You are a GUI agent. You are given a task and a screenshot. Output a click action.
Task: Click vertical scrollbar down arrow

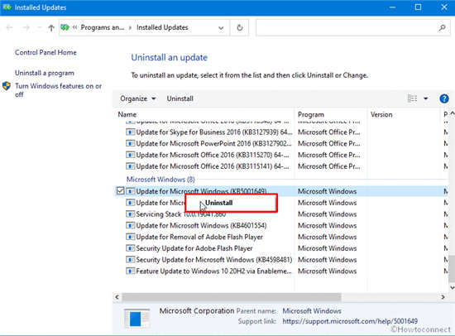tap(452, 287)
